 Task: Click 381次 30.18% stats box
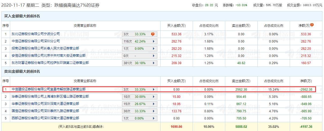tap(140, 63)
